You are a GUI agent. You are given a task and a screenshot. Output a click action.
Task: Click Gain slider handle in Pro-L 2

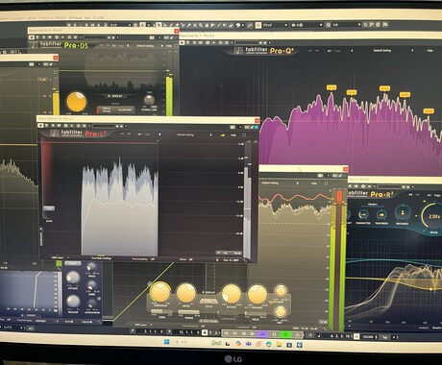[x=49, y=208]
